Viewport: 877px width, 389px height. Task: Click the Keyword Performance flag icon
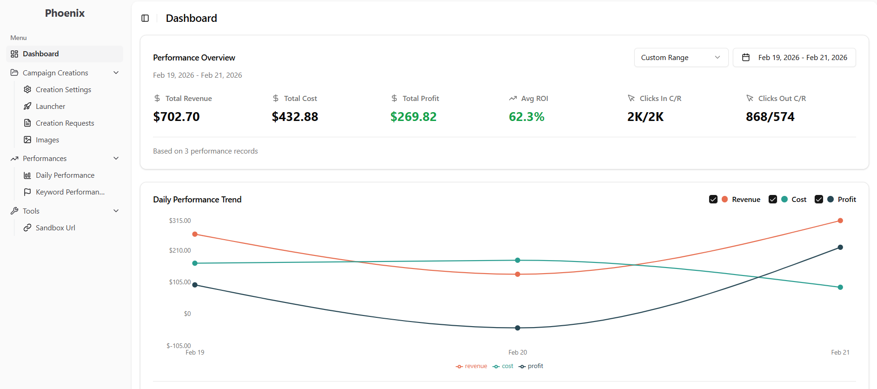coord(27,192)
